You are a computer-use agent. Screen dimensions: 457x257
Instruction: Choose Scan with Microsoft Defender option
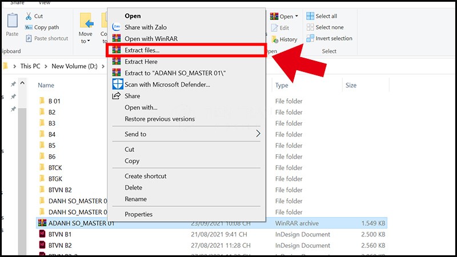[167, 85]
